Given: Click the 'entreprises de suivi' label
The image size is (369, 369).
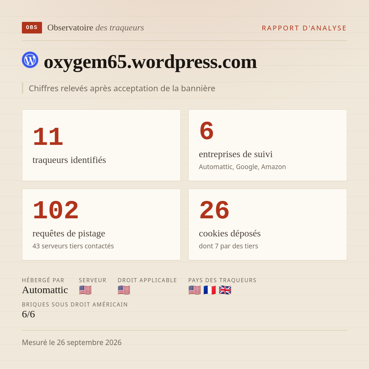Looking at the screenshot, I should [236, 154].
